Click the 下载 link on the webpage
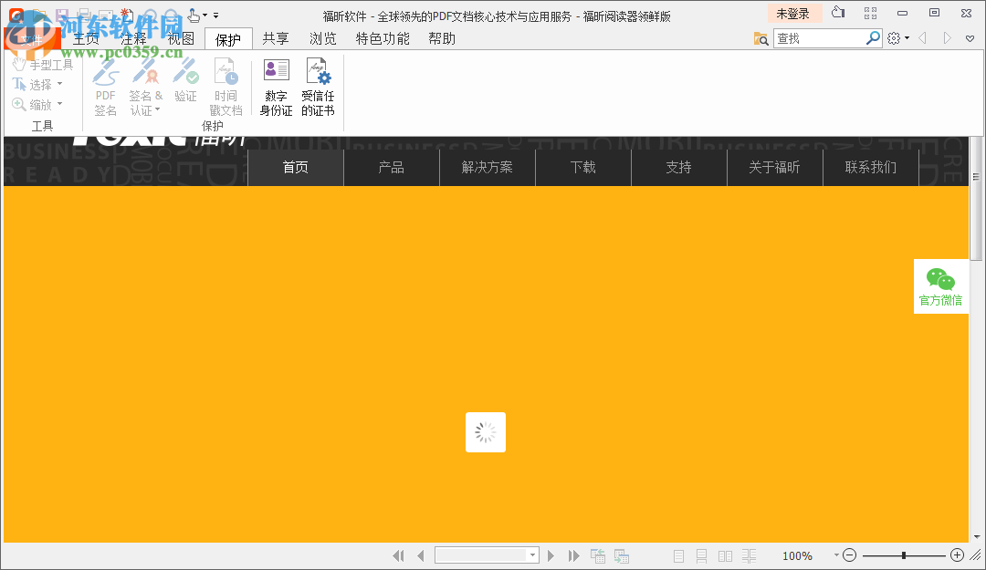The image size is (986, 570). 582,167
